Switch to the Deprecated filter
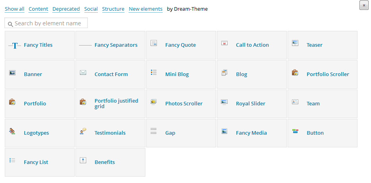371x183 pixels. pyautogui.click(x=66, y=9)
